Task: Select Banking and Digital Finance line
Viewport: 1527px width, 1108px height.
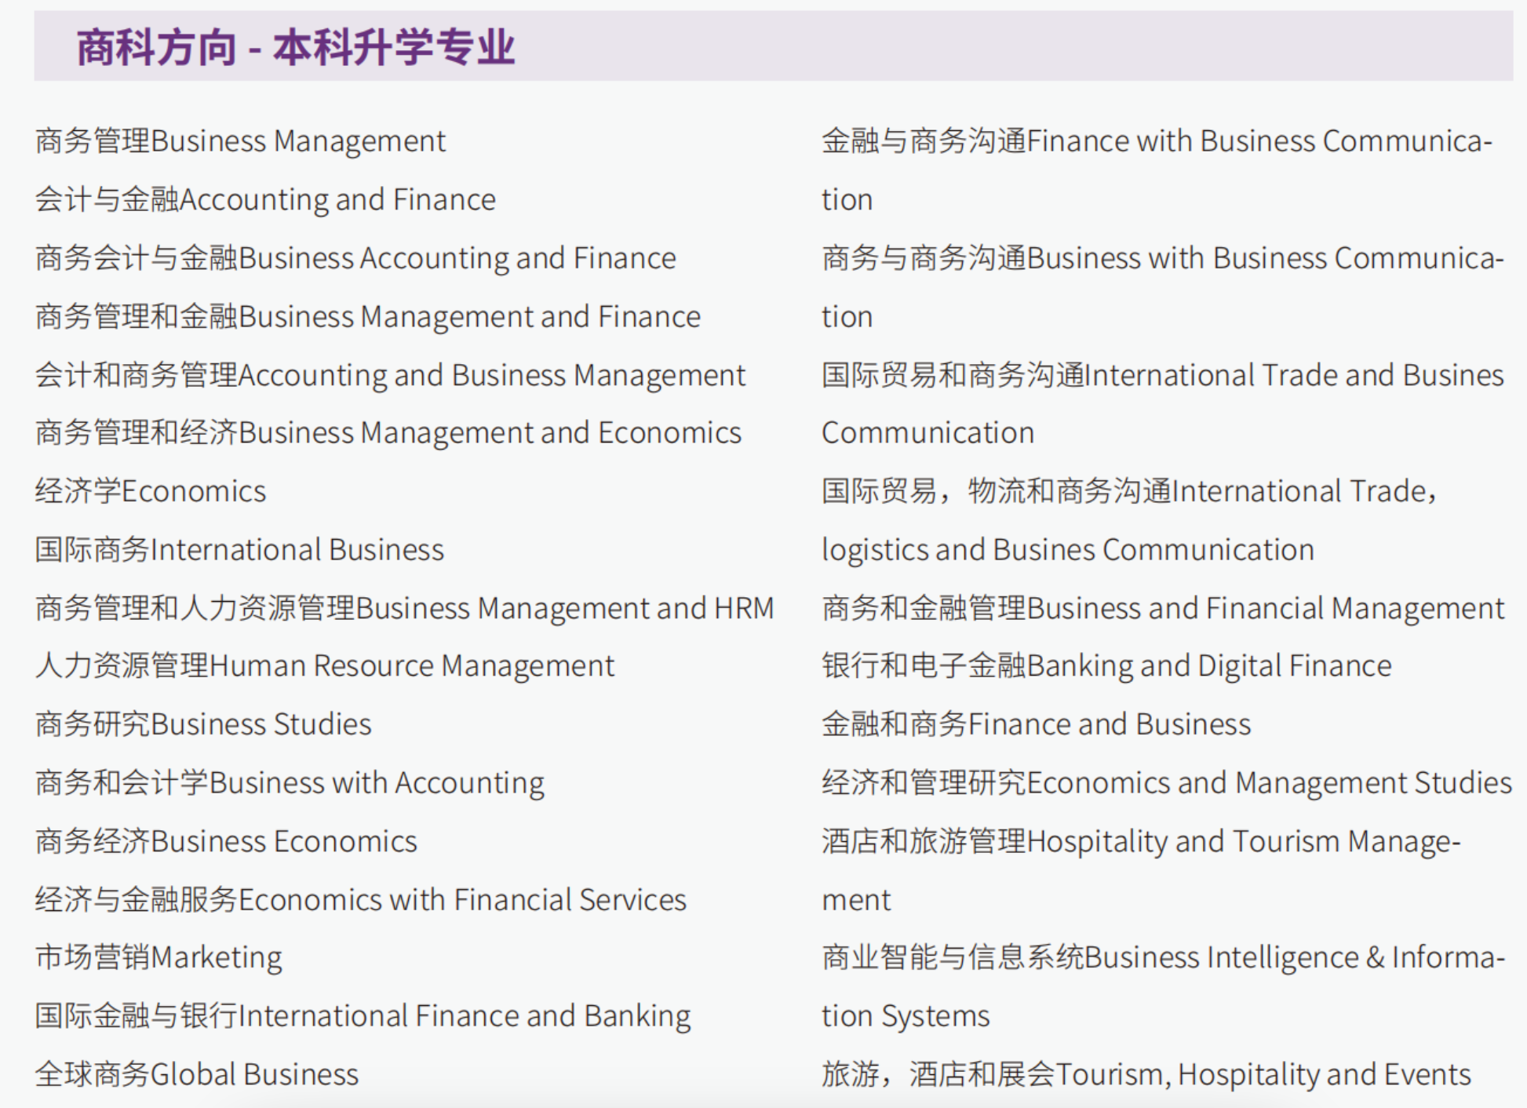Action: coord(1106,665)
